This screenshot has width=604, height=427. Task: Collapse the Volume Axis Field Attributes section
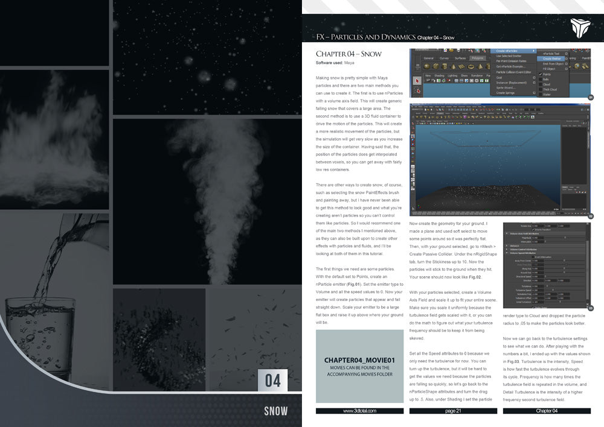[507, 233]
